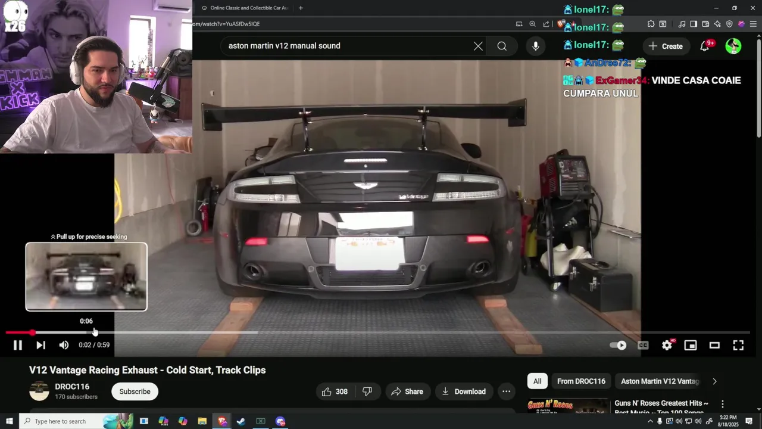
Task: Click the Download button
Action: click(464, 391)
